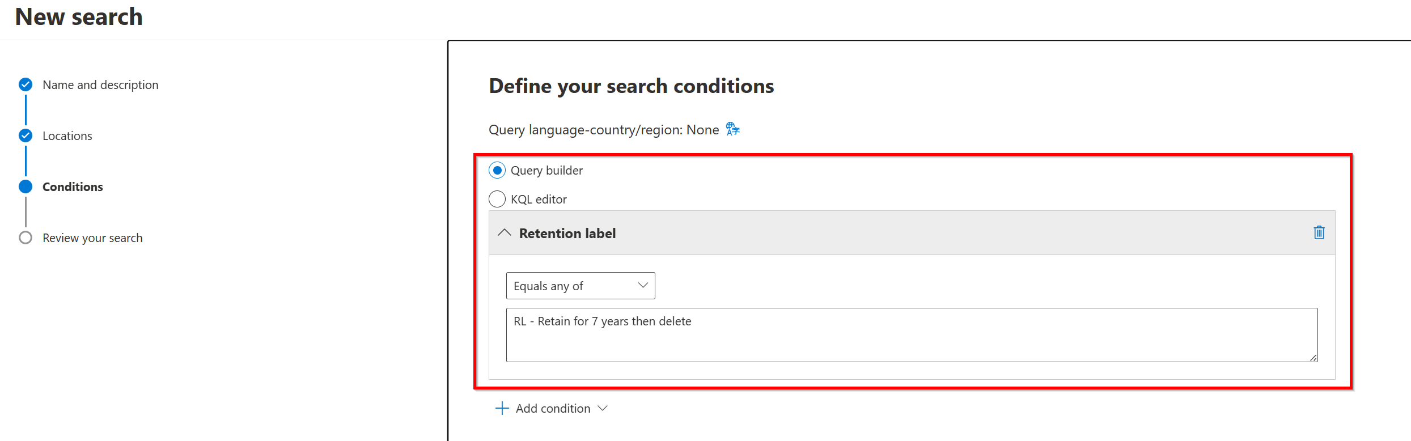Image resolution: width=1411 pixels, height=441 pixels.
Task: Click the Conditions step filled circle icon
Action: [26, 186]
